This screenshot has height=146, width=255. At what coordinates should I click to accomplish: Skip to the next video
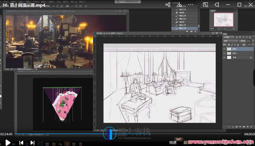coord(33,143)
